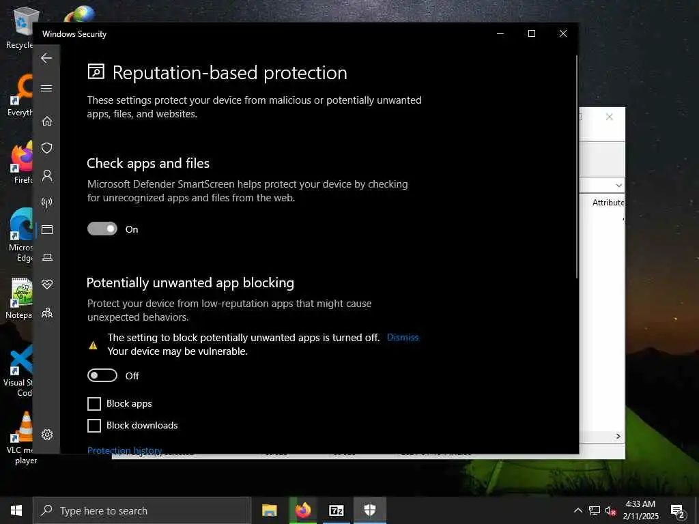Image resolution: width=699 pixels, height=524 pixels.
Task: Go back using the back arrow
Action: point(46,58)
